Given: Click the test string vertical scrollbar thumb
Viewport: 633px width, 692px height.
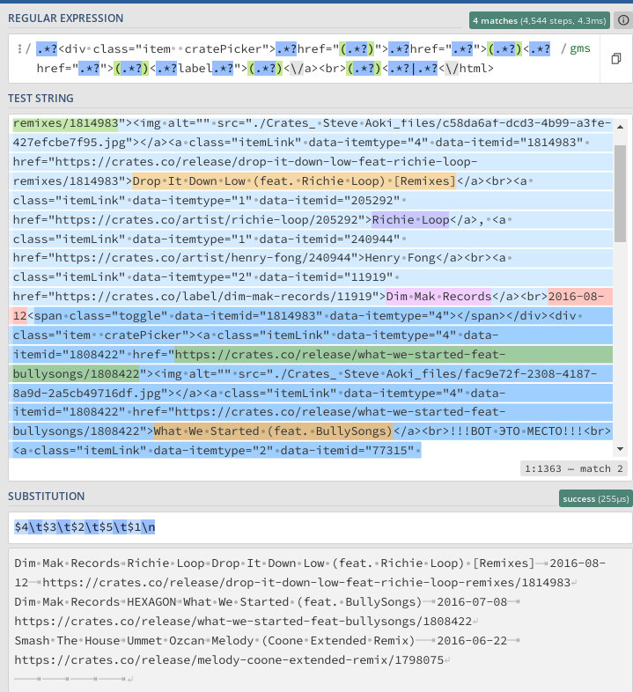Looking at the screenshot, I should [x=620, y=194].
